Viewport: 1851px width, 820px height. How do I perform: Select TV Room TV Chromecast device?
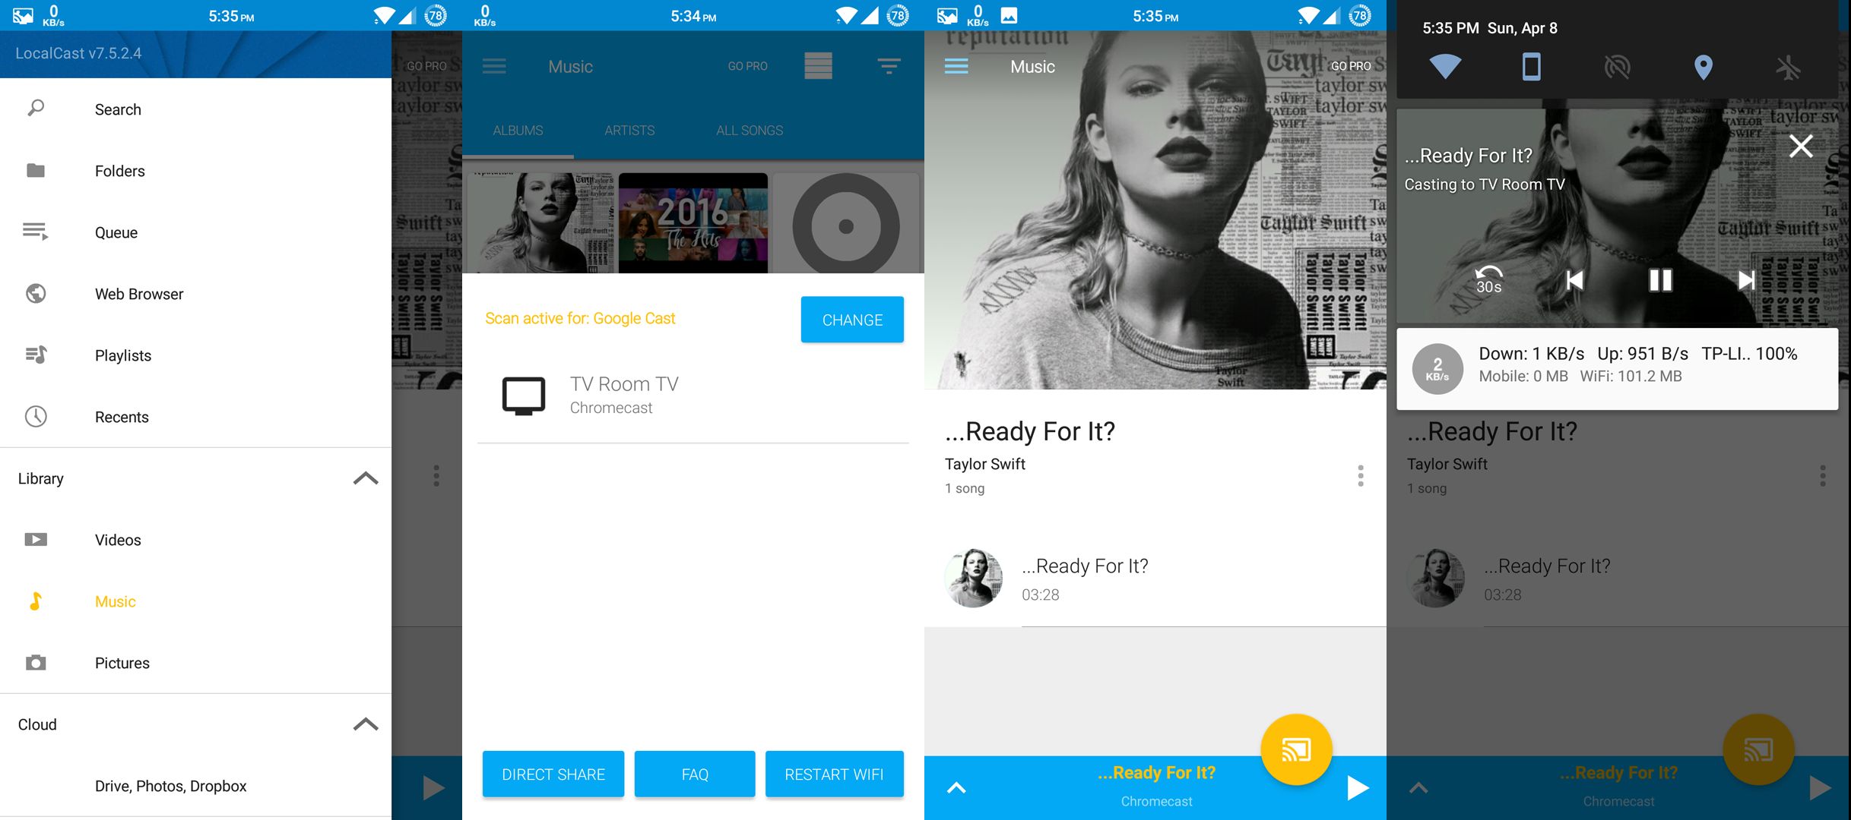tap(693, 395)
